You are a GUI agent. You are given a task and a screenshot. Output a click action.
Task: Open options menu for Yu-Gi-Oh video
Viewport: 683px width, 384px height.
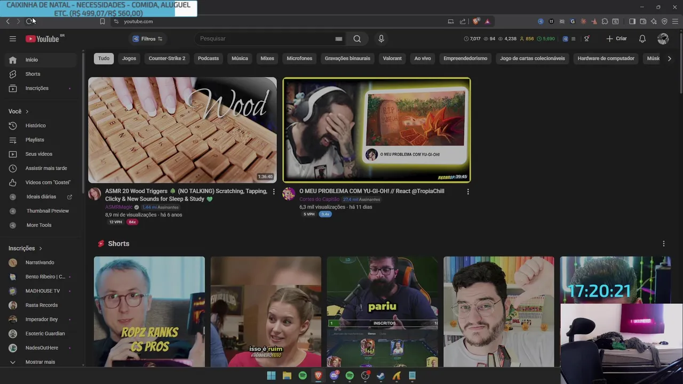468,191
